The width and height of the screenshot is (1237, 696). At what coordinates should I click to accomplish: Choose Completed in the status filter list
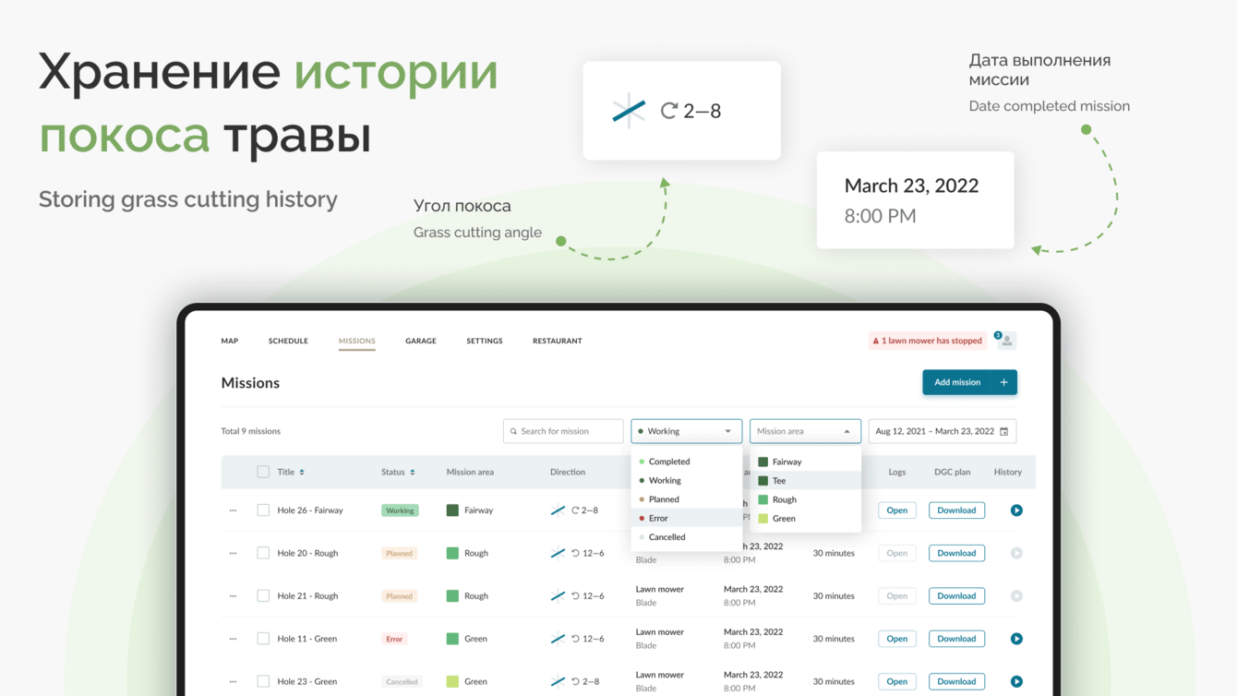point(687,462)
